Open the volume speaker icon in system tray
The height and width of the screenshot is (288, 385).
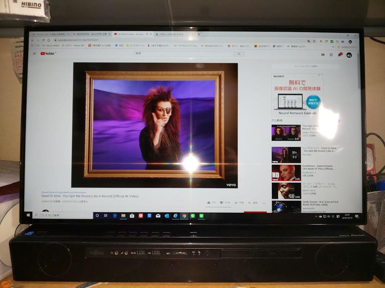(x=329, y=216)
